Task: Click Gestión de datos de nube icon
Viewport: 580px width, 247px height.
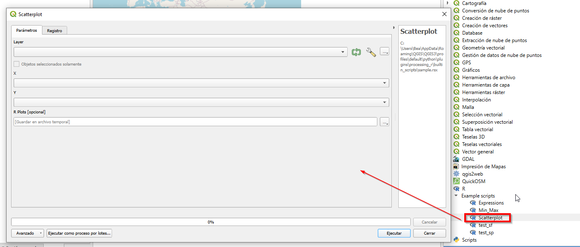Action: (x=456, y=55)
